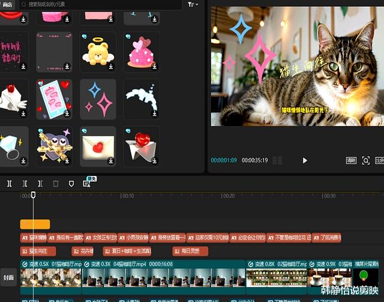
Task: Select the 不管是咖啡拉花 subtitle clip
Action: (x=289, y=238)
